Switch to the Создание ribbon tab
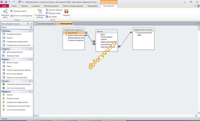The width and height of the screenshot is (200, 121). tap(36, 6)
